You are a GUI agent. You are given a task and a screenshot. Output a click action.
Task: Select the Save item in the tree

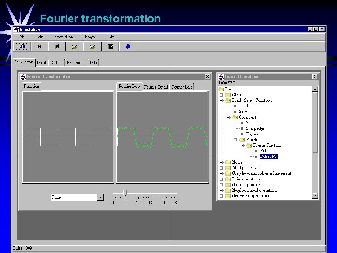pos(243,112)
